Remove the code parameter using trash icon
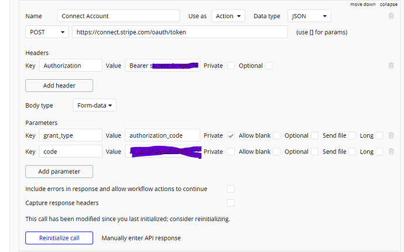 (391, 151)
